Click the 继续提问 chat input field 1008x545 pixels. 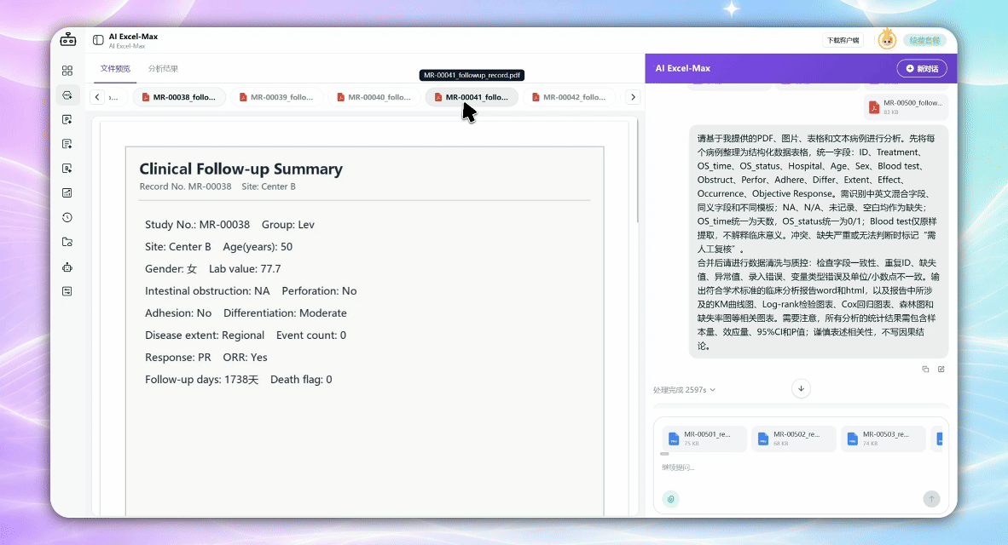801,468
